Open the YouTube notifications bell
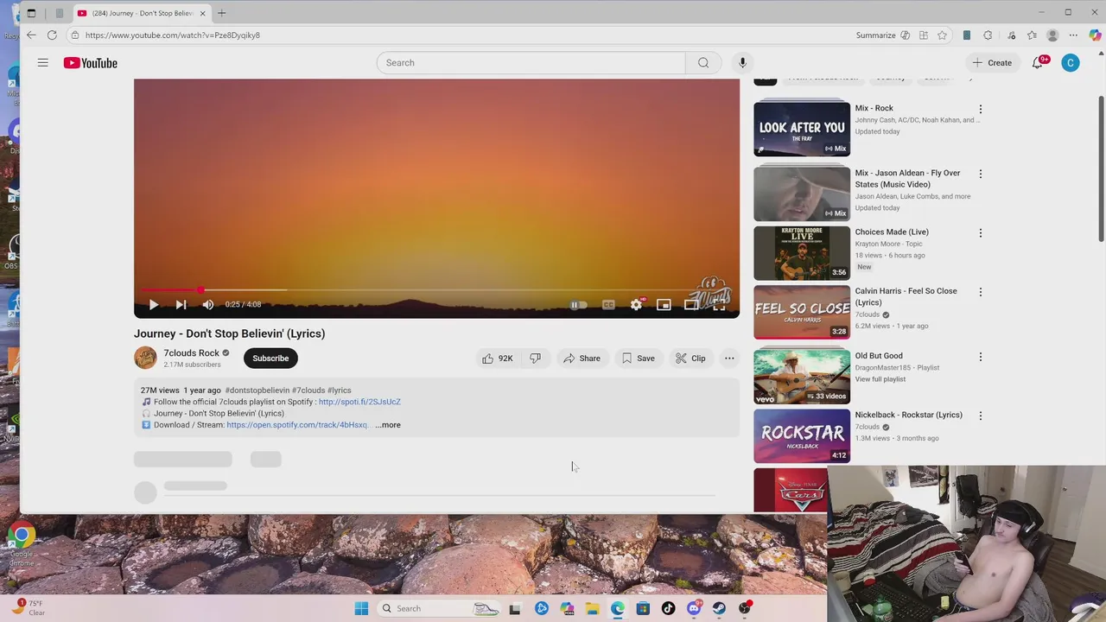1106x622 pixels. click(1038, 63)
